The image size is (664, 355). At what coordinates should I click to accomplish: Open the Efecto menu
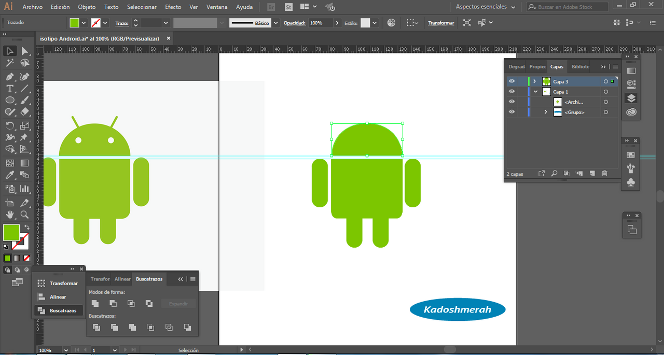(173, 7)
